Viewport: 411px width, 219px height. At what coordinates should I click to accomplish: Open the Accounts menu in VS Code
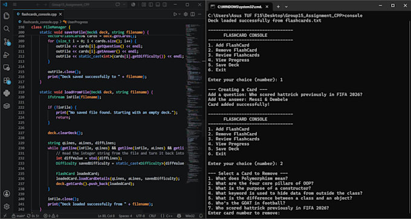[7, 194]
